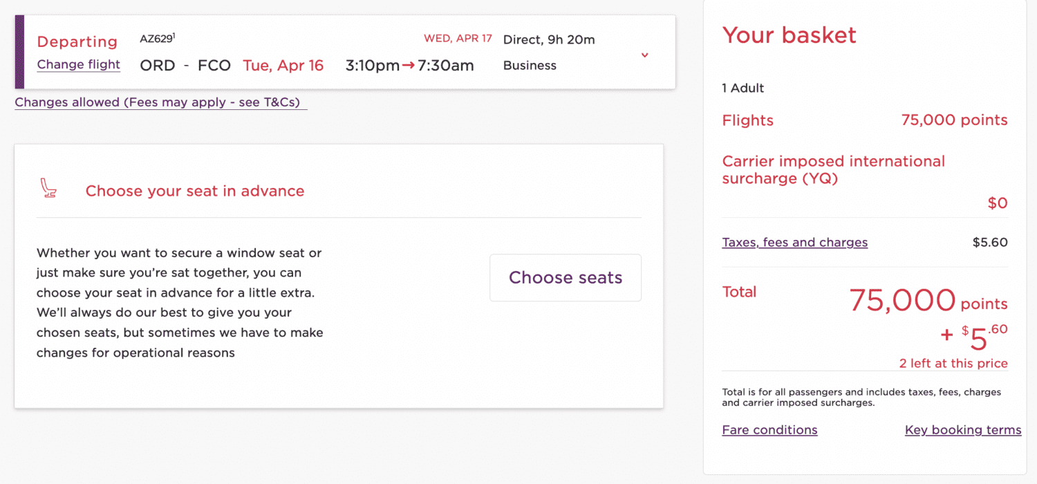Open the Key booking terms link

[x=963, y=429]
